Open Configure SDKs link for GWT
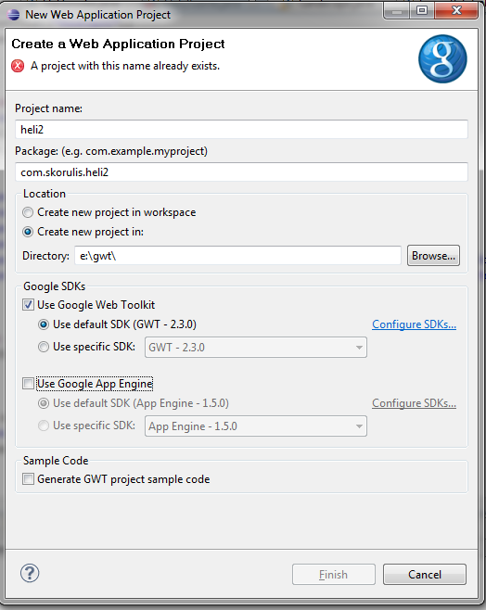The width and height of the screenshot is (486, 610). coord(414,324)
